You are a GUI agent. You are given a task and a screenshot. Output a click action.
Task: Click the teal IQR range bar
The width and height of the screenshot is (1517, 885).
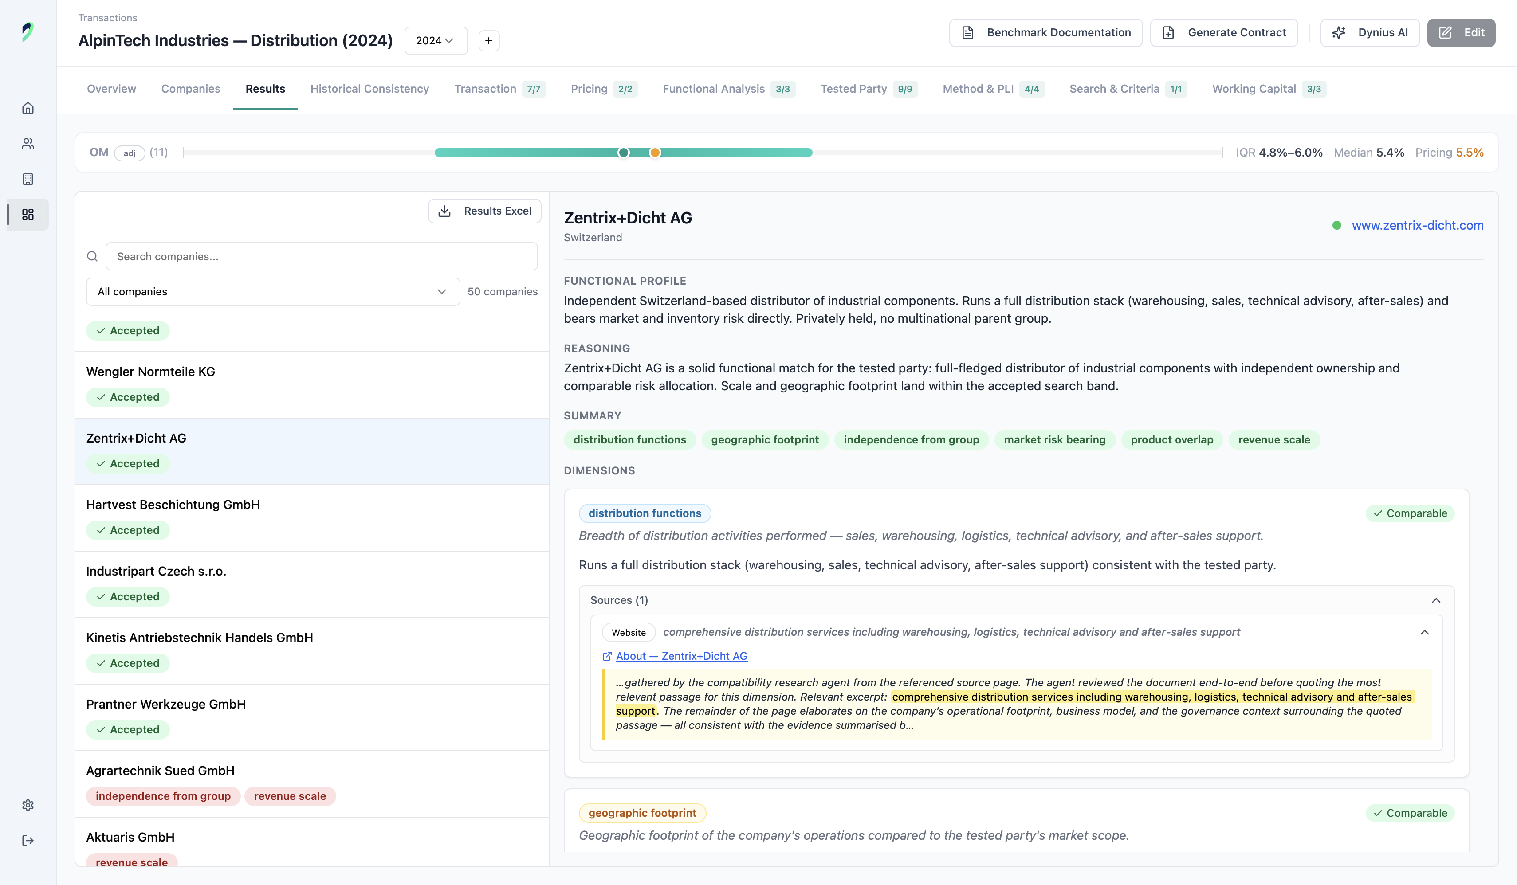tap(624, 153)
